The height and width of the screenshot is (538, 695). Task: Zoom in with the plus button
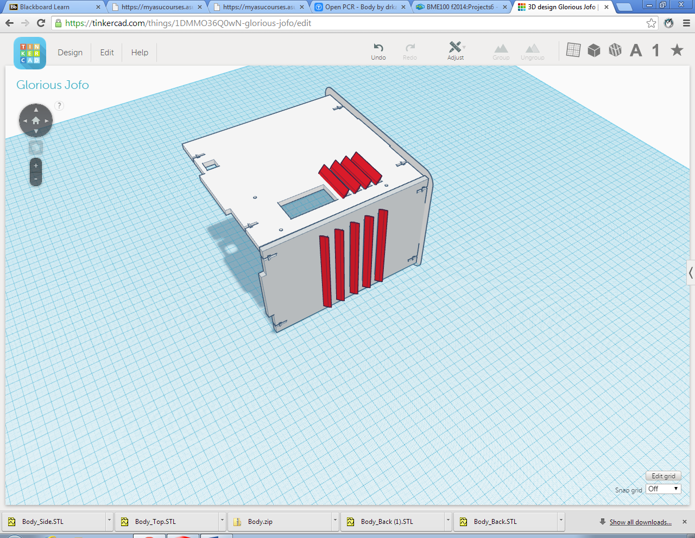(36, 165)
